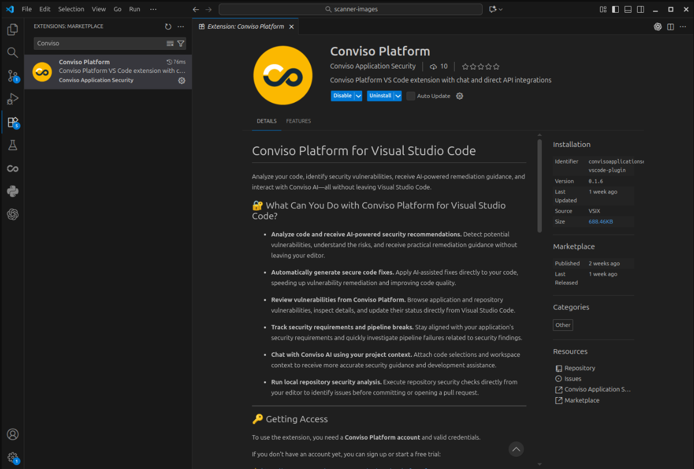
Task: Click the VS Code logo icon
Action: coord(9,9)
